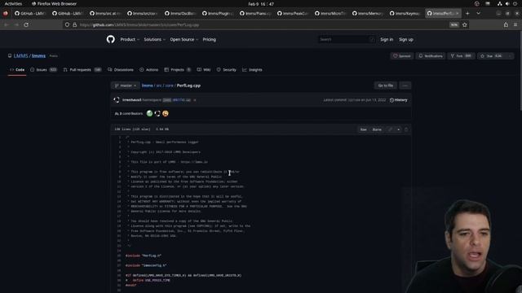522x293 pixels.
Task: Select the Insights tab
Action: [x=252, y=70]
